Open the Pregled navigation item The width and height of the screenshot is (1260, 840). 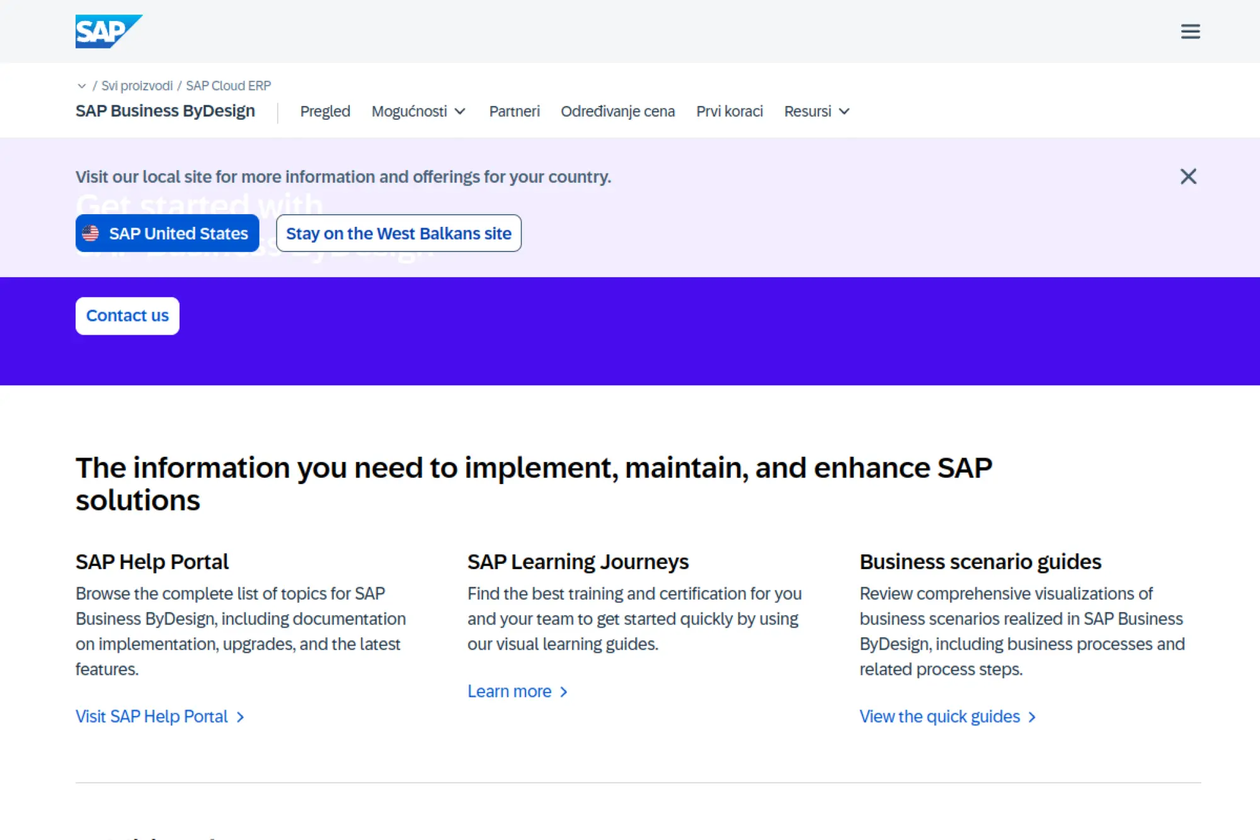click(325, 112)
